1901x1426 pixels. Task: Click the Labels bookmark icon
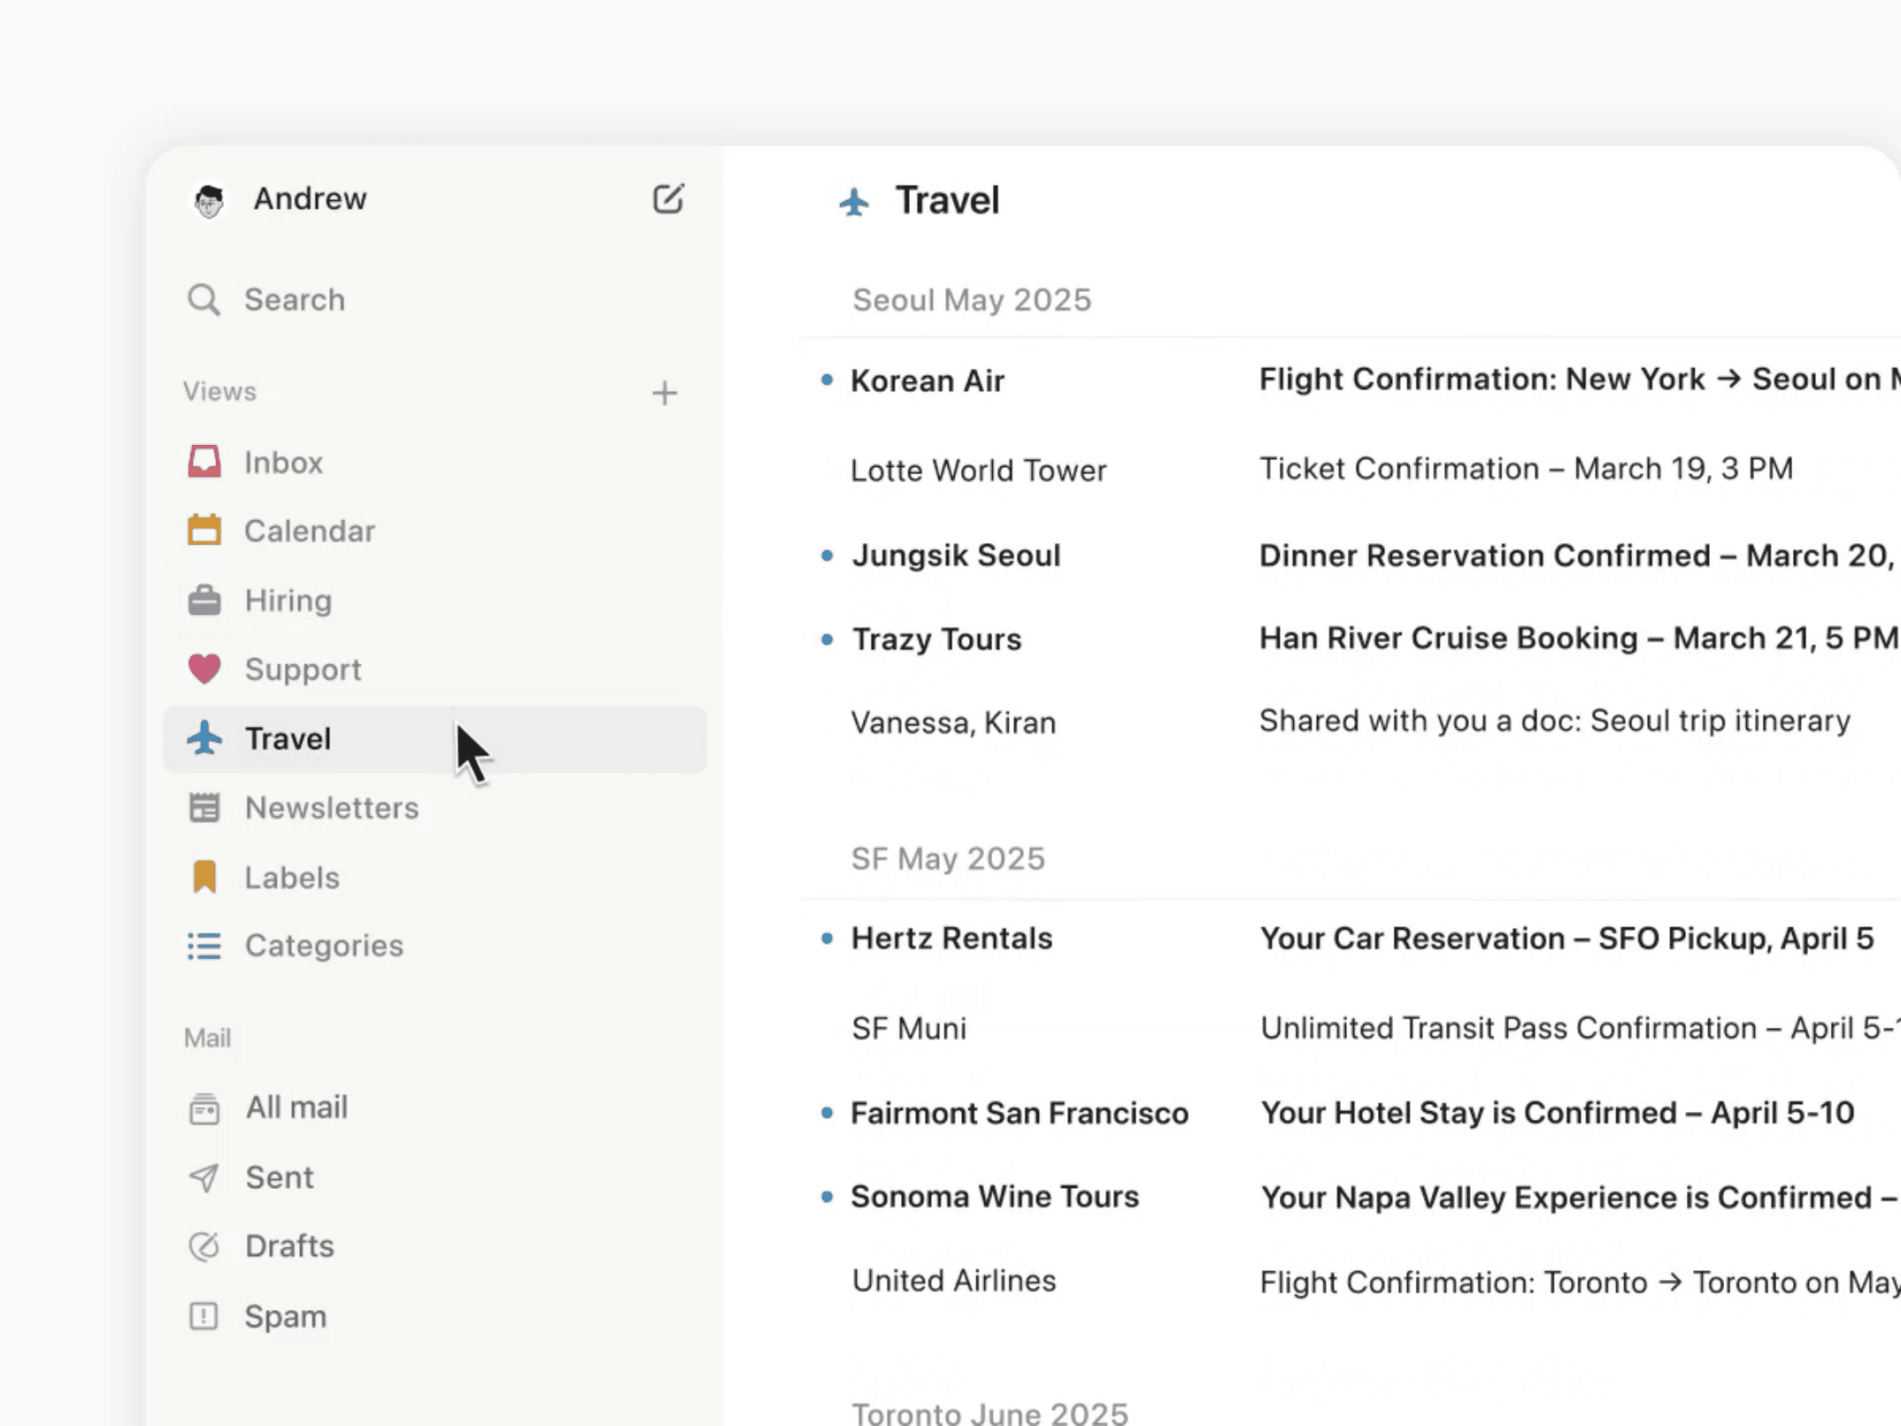point(204,877)
